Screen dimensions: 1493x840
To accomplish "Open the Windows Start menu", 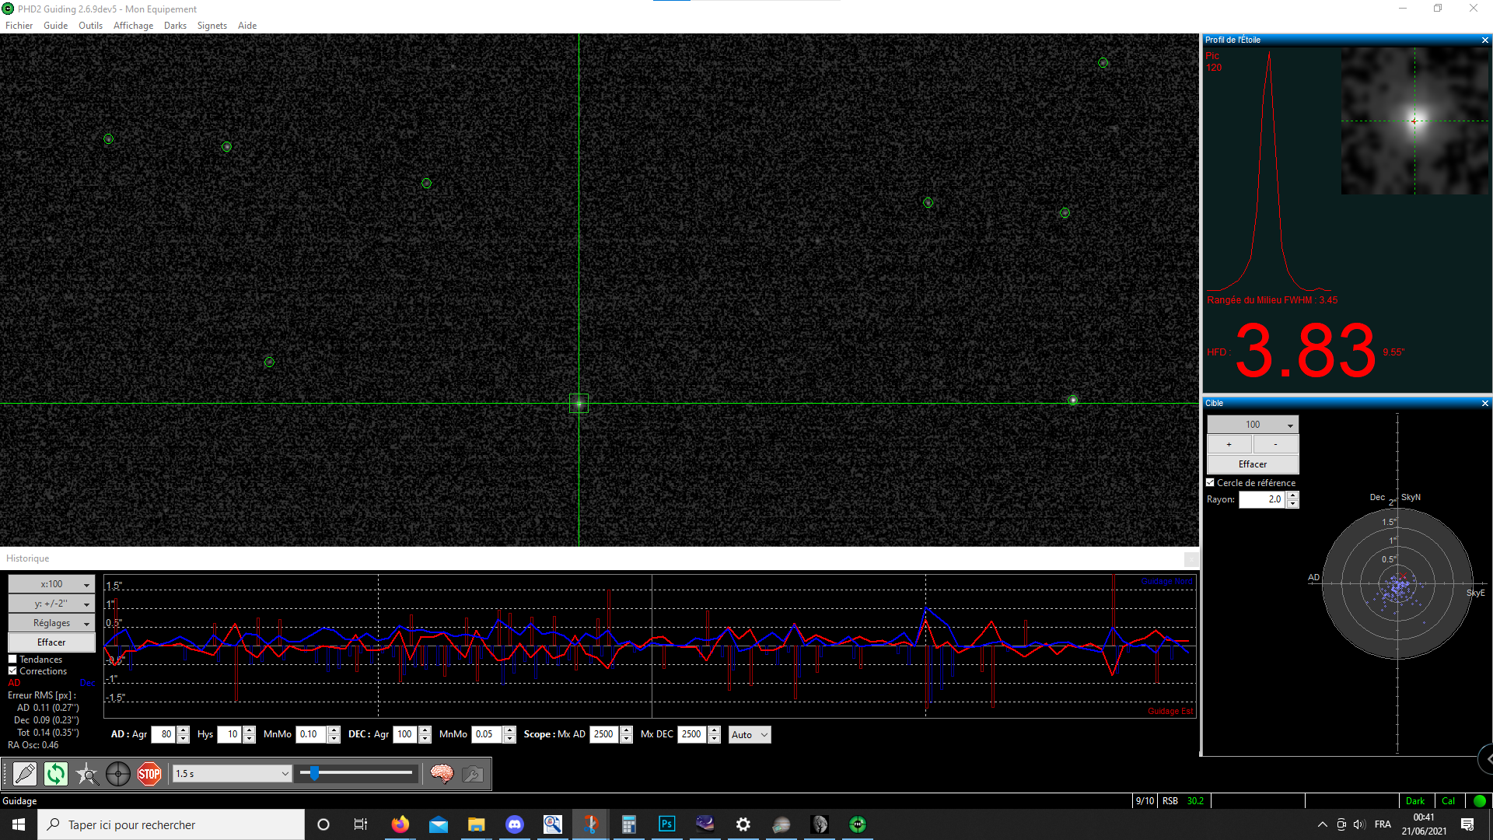I will 19,824.
